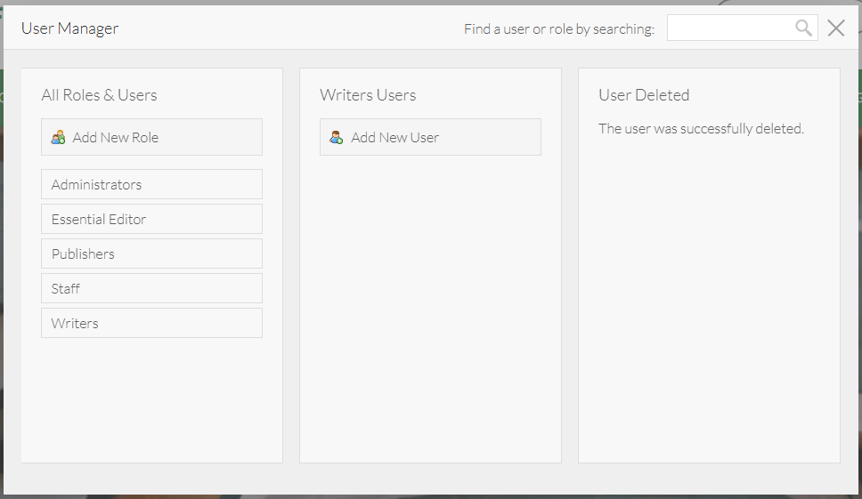The height and width of the screenshot is (499, 862).
Task: Click the All Roles & Users heading
Action: [99, 95]
